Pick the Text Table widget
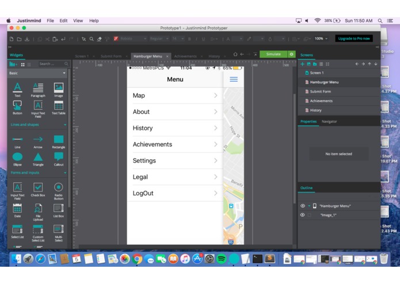Viewport: 400px width, 284px height. [x=59, y=108]
